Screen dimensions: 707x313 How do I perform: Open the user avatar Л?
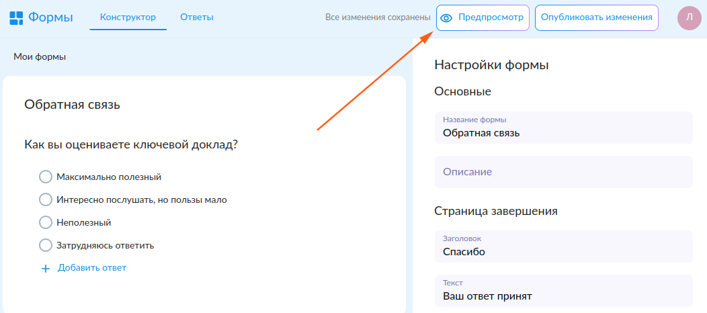point(689,17)
